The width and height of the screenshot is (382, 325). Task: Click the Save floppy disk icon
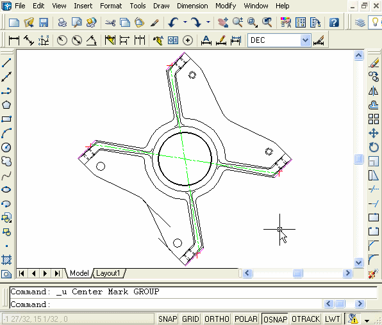pos(44,22)
